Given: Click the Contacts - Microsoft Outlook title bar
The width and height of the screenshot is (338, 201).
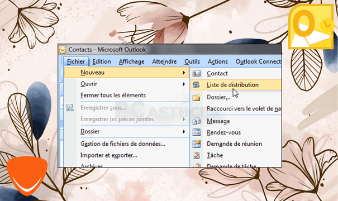Looking at the screenshot, I should (170, 50).
